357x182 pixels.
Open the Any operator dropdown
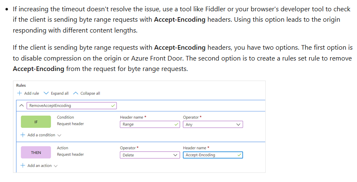point(213,124)
